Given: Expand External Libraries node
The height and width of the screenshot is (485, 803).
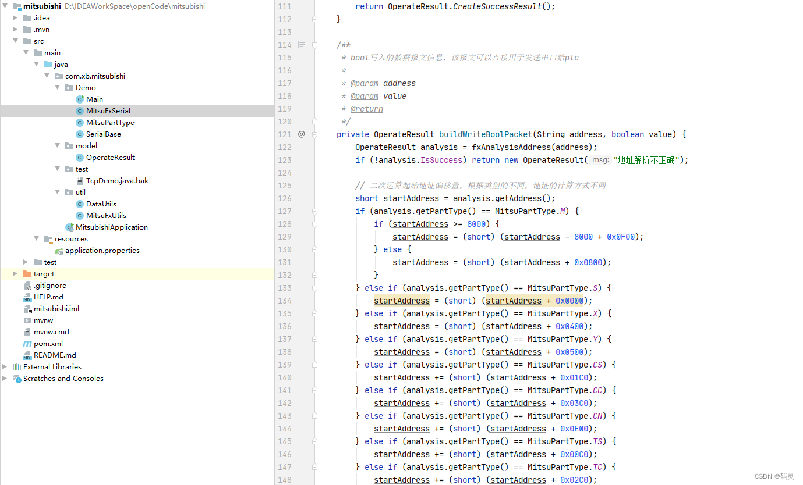Looking at the screenshot, I should point(5,367).
